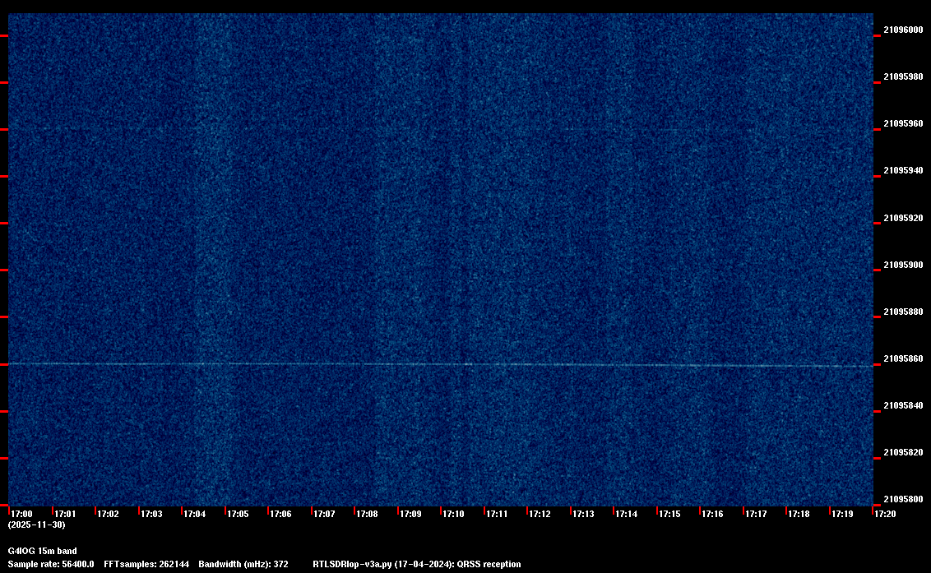The image size is (931, 573).
Task: Click the 21095960 frequency label
Action: tap(903, 123)
